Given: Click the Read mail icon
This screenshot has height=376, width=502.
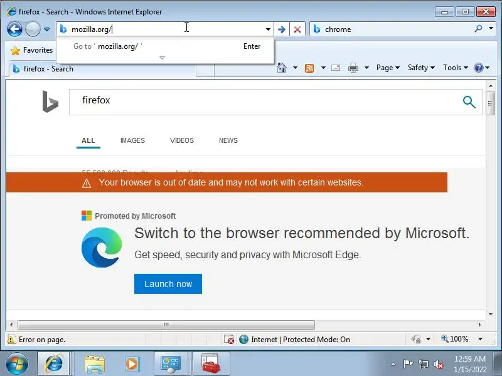Looking at the screenshot, I should (x=336, y=68).
